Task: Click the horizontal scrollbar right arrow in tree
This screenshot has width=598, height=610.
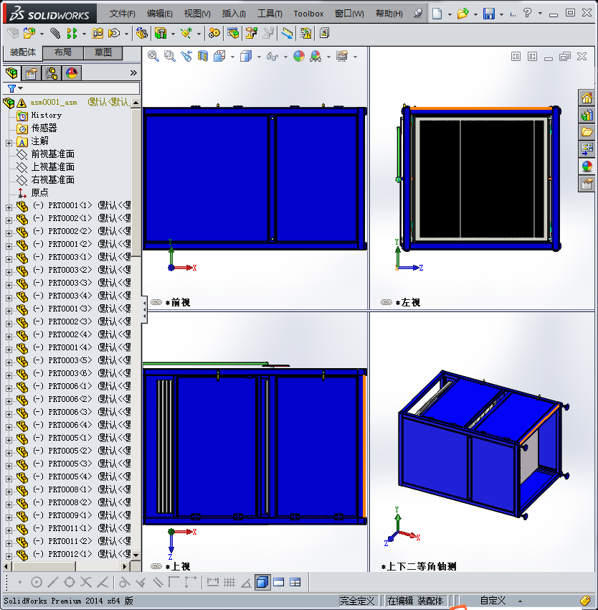Action: pyautogui.click(x=125, y=566)
